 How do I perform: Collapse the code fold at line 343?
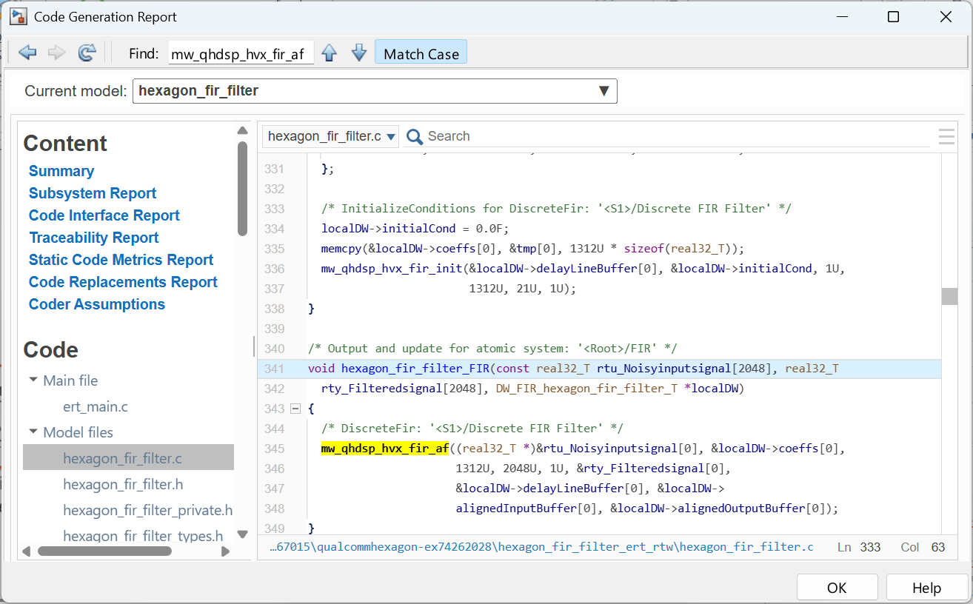tap(295, 409)
